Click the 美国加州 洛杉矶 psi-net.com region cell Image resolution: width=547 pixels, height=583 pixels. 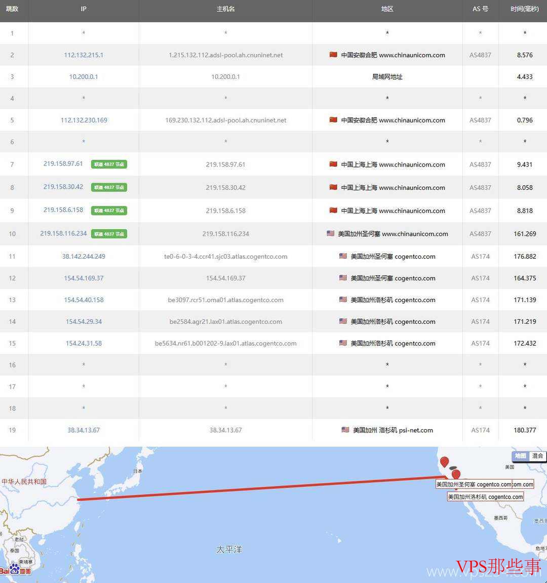point(387,430)
